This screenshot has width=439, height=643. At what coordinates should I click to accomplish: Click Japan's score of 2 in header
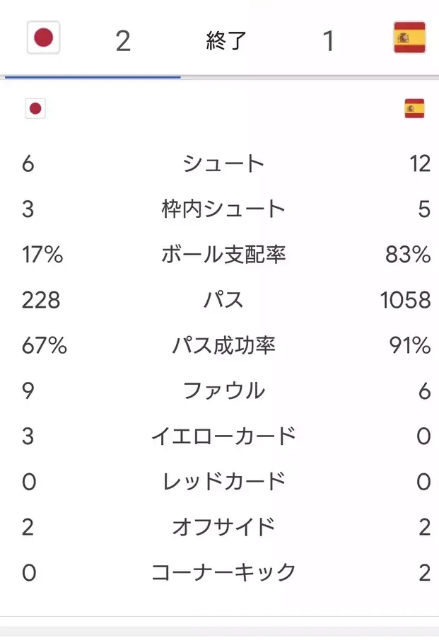123,41
